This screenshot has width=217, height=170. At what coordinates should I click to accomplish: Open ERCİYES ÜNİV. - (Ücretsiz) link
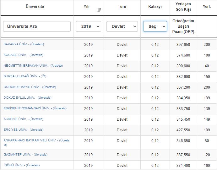24,129
